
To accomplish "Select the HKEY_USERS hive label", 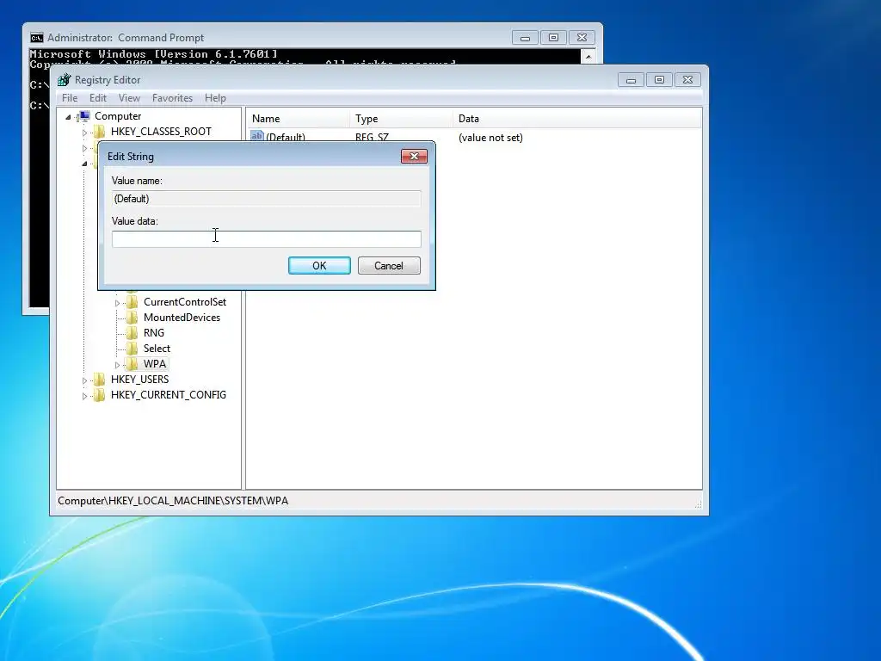I will [140, 380].
